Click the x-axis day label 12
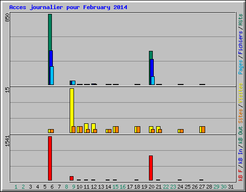 pyautogui.click(x=94, y=187)
